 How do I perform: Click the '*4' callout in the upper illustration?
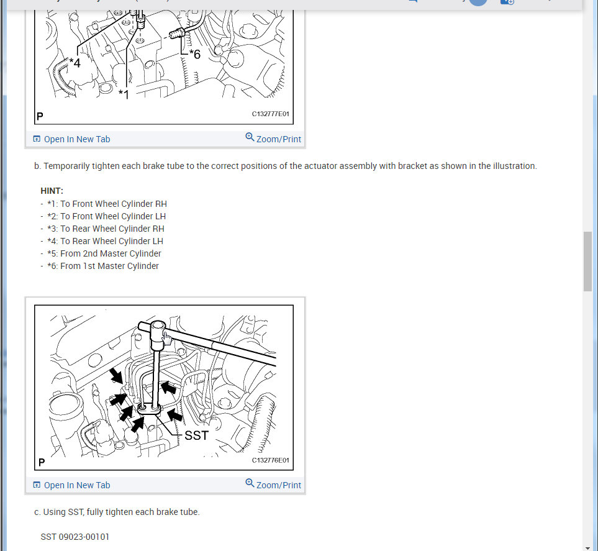(75, 63)
